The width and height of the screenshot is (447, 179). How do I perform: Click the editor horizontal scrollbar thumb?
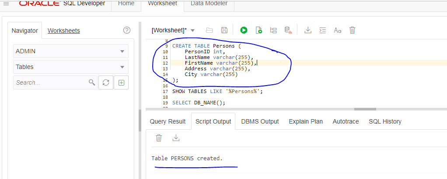pos(365,109)
